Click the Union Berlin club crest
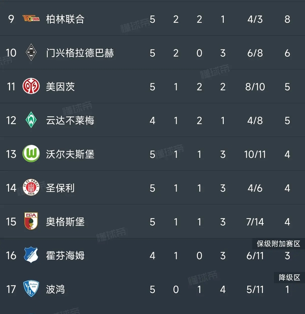Screen dimensions: 305x314 (x=31, y=19)
